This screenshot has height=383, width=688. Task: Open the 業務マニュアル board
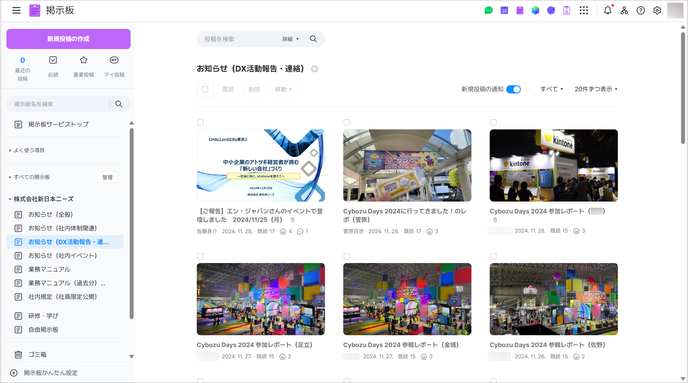click(49, 269)
